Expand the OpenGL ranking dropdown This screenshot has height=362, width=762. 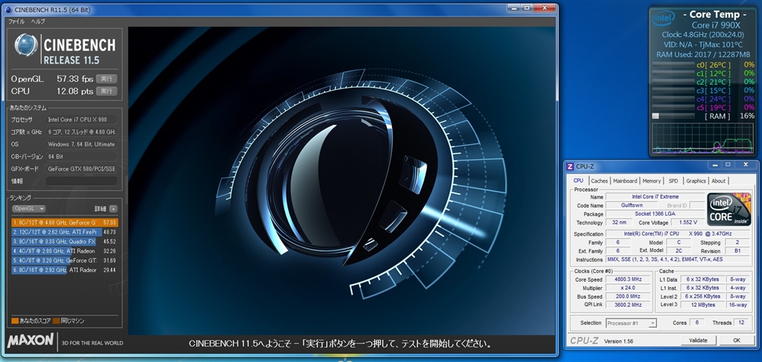[28, 209]
